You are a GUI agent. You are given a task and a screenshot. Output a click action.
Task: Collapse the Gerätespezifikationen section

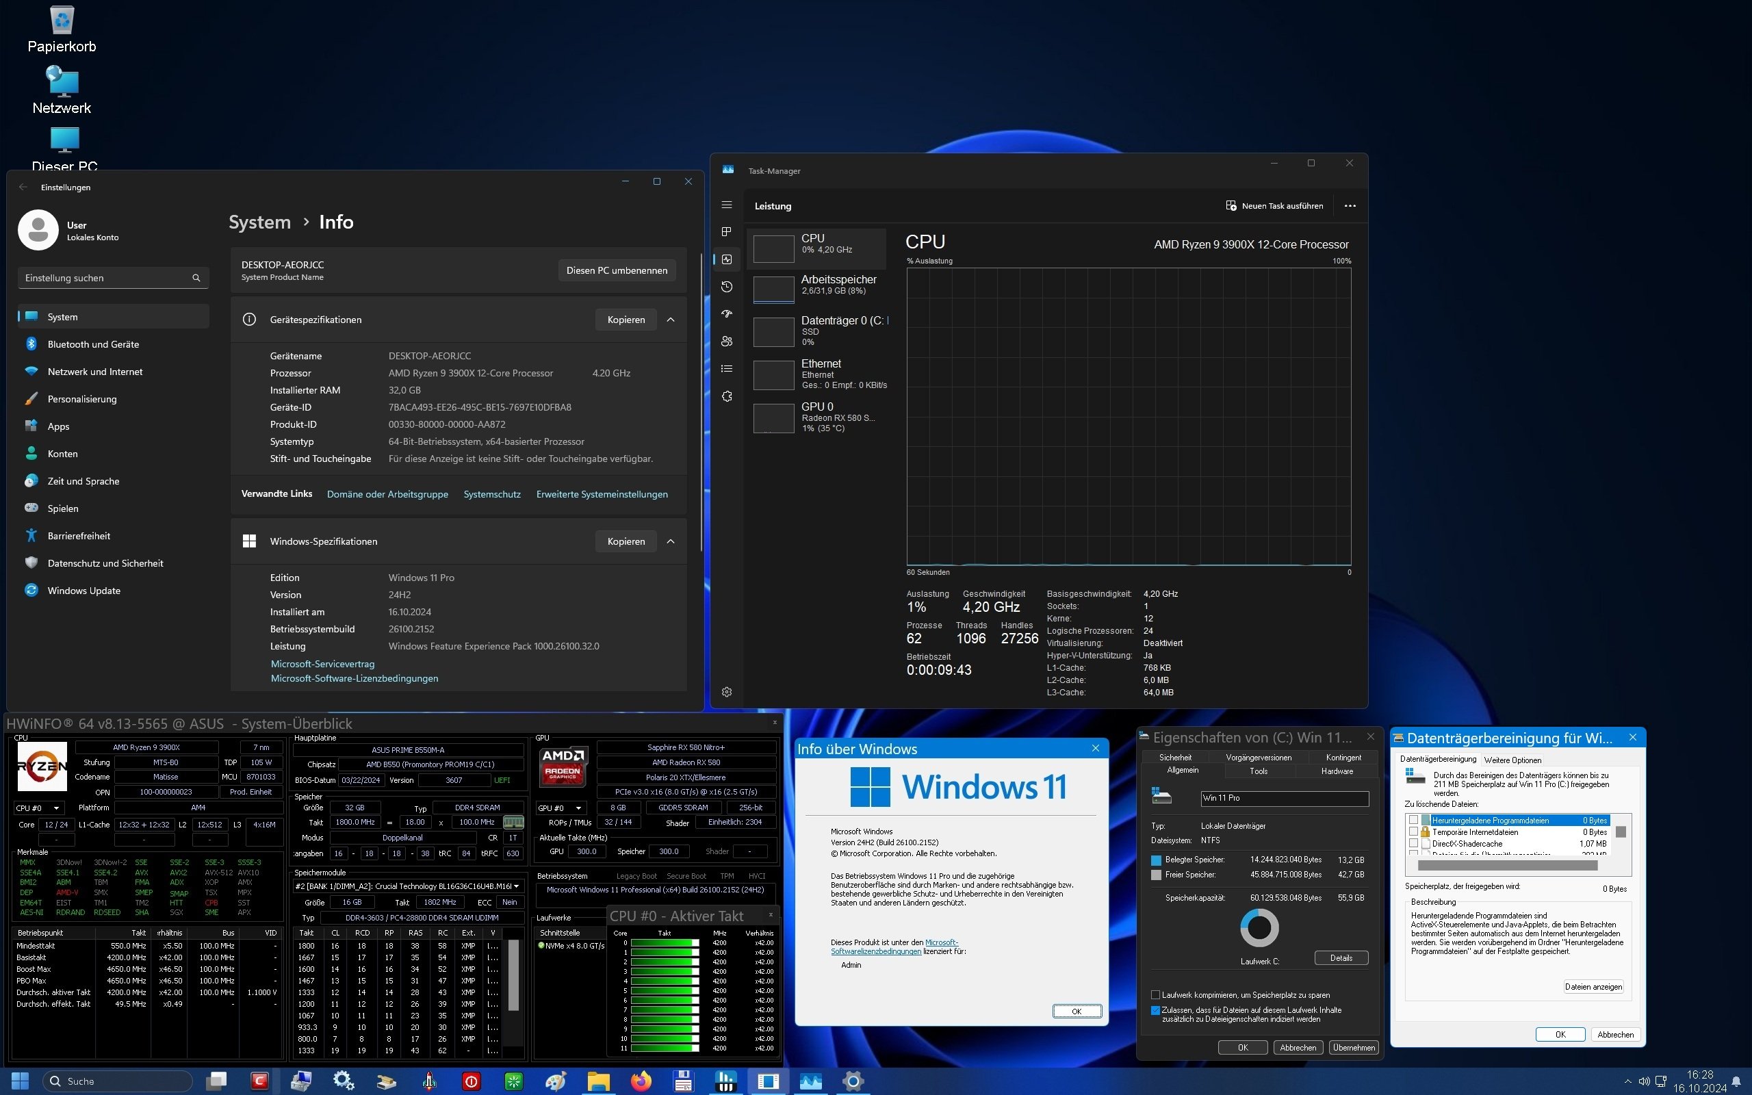click(671, 320)
